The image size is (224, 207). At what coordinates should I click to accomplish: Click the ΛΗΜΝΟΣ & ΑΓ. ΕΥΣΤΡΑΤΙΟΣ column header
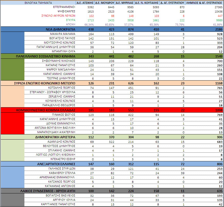[204, 3]
